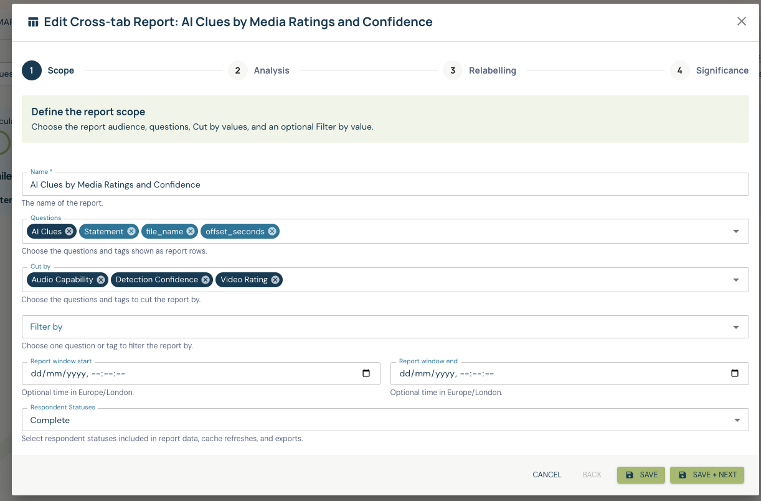Click the SAVE button label

(649, 475)
